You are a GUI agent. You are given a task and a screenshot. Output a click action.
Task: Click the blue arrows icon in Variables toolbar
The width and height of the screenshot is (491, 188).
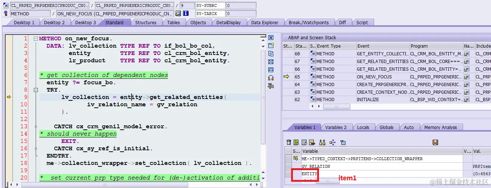tap(333, 142)
